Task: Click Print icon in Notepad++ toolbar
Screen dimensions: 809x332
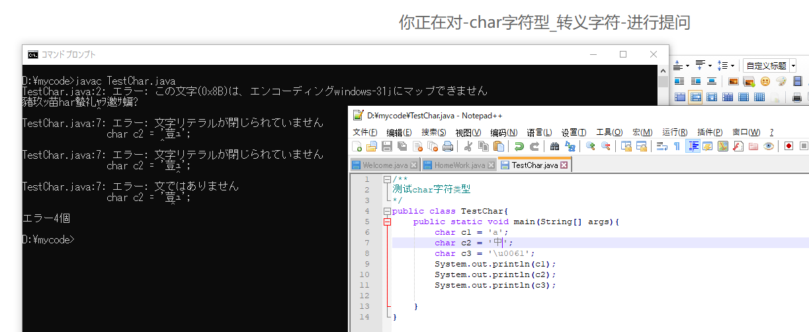Action: pos(448,146)
